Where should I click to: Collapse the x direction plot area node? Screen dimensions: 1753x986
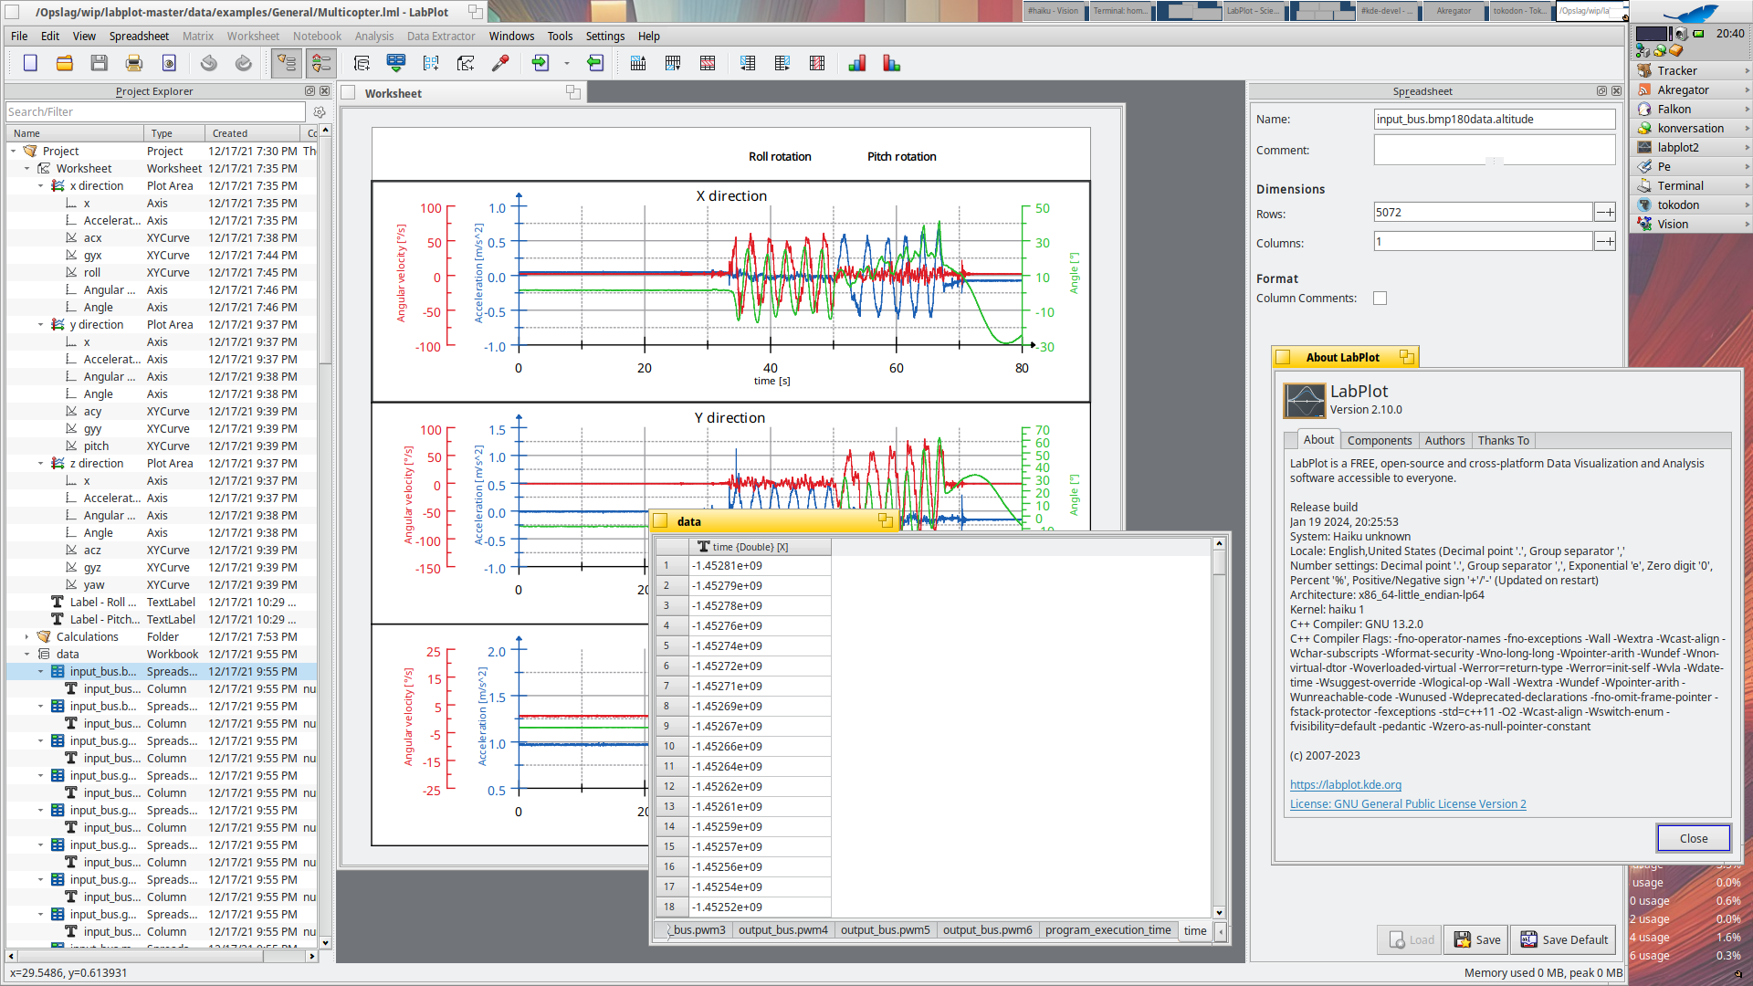(41, 186)
